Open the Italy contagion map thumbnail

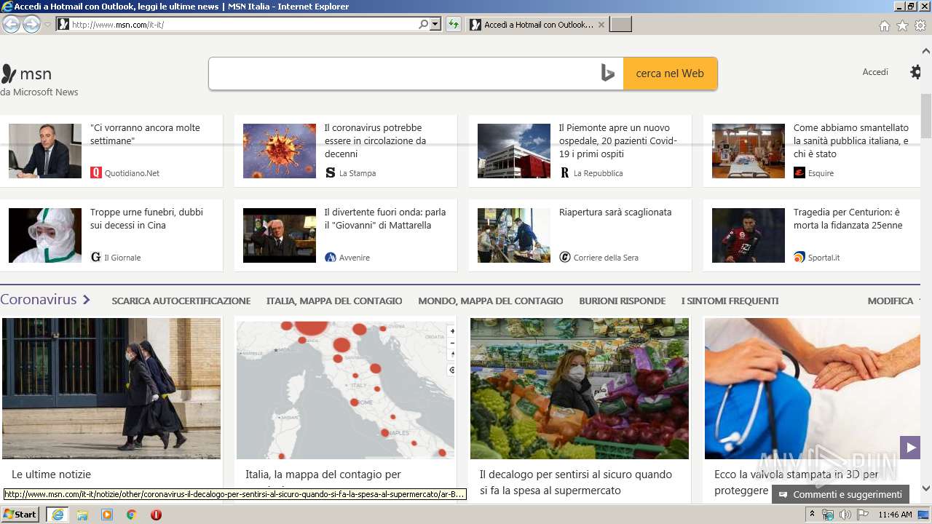click(x=346, y=389)
